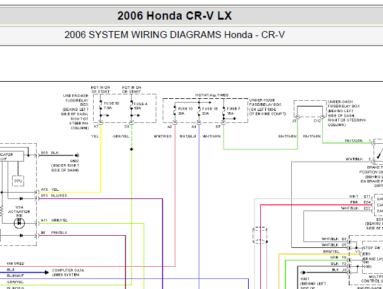Click the G301 ground symbol
383x289 pixels.
click(303, 273)
